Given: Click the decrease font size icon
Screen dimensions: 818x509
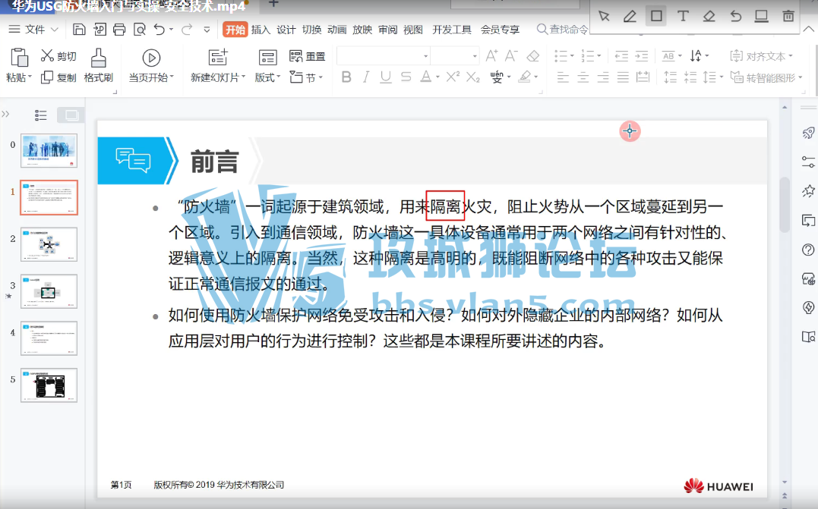Looking at the screenshot, I should (511, 55).
